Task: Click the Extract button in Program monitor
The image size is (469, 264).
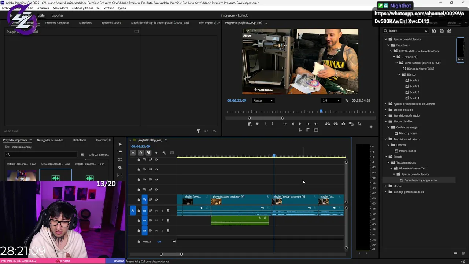Action: [335, 124]
